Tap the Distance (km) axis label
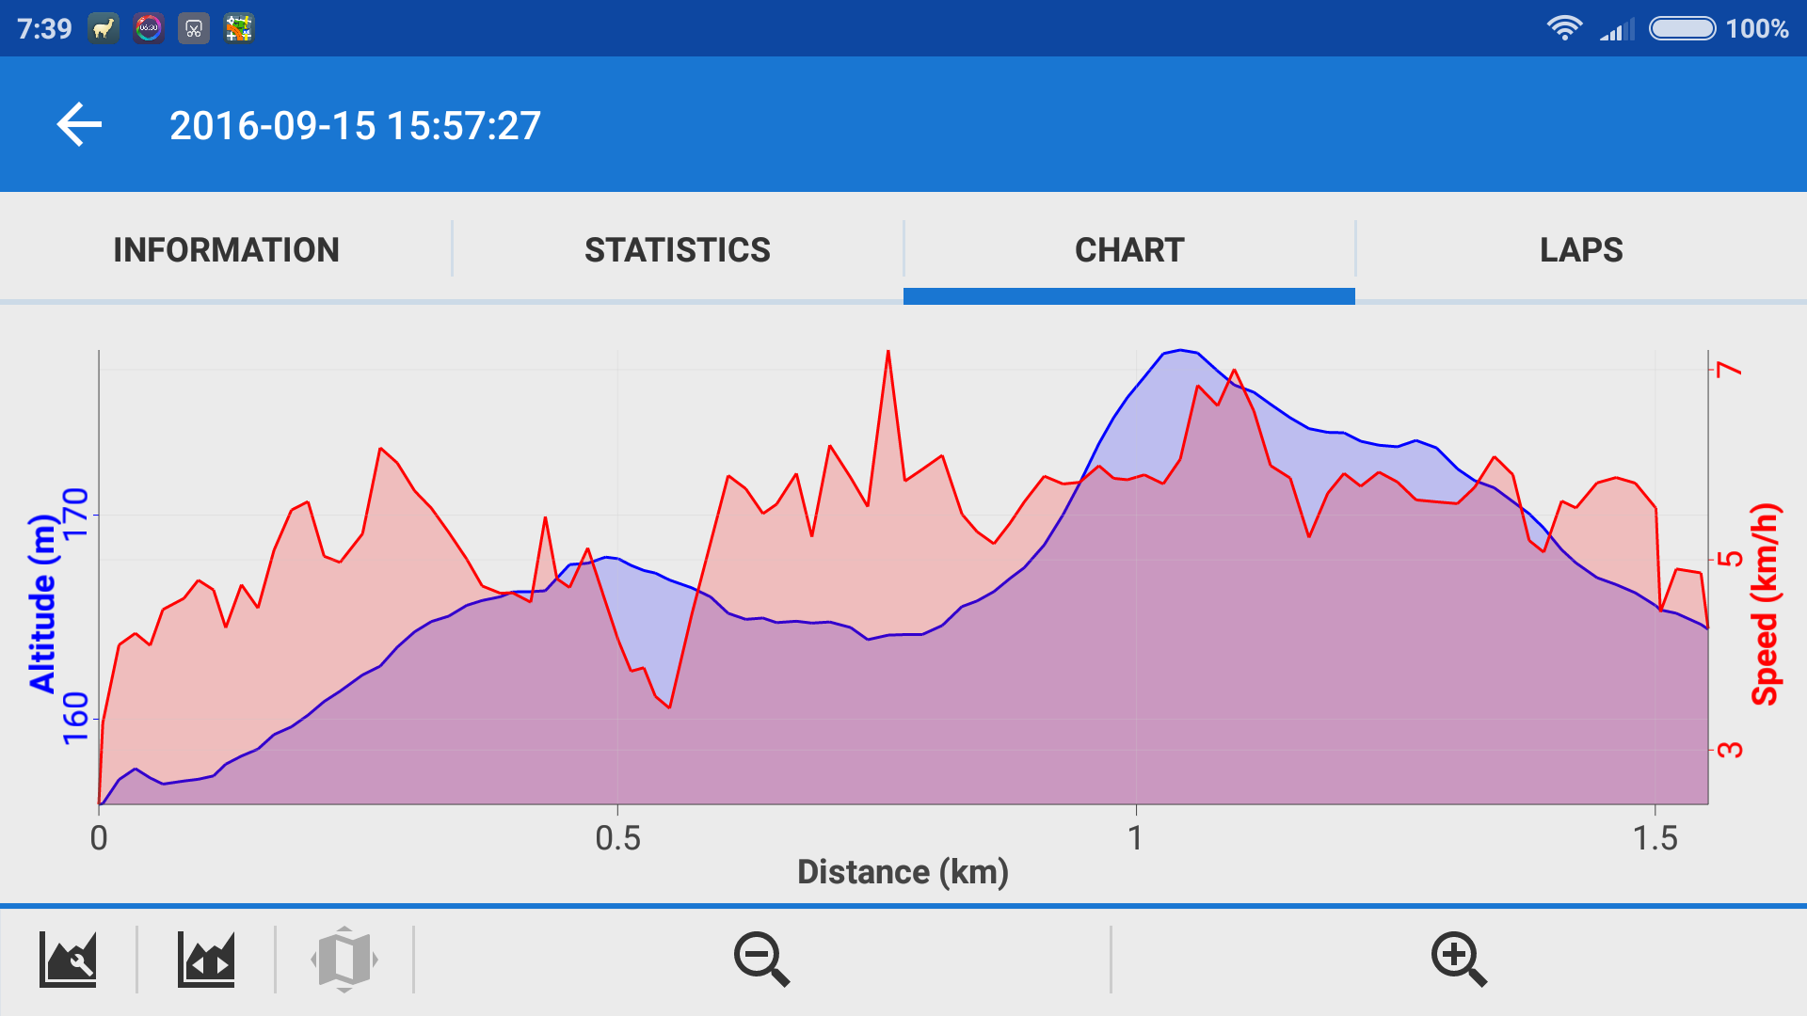 (903, 872)
